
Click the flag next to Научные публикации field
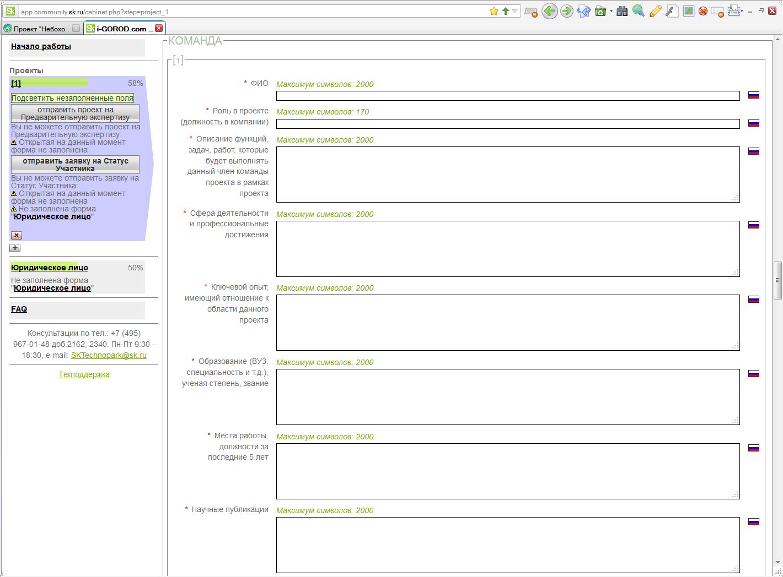pos(753,522)
